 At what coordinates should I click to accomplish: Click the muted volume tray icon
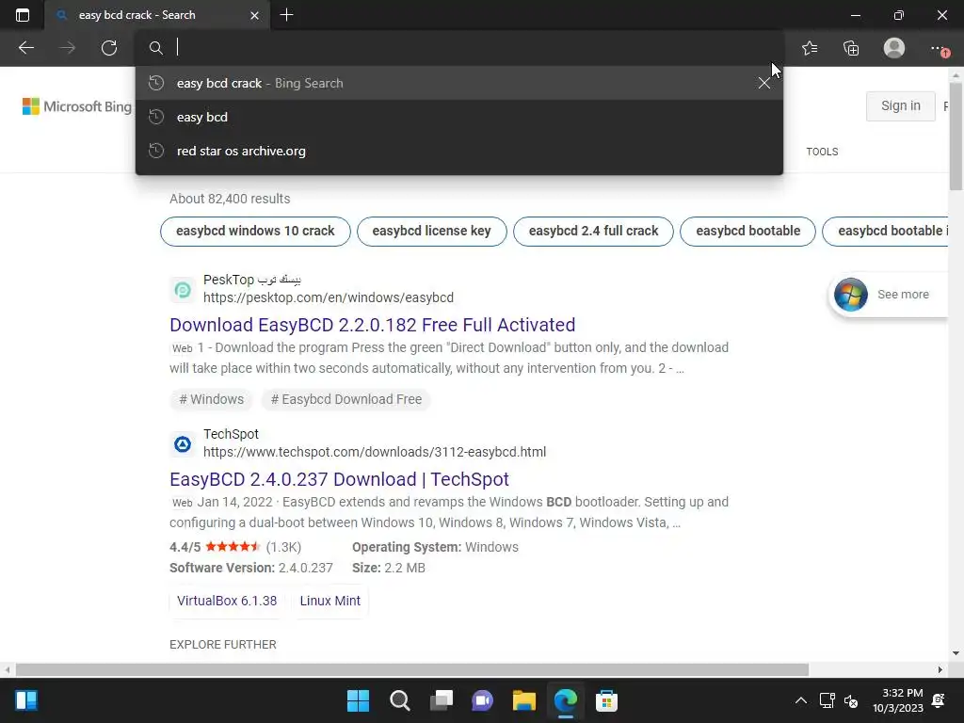[x=851, y=700]
